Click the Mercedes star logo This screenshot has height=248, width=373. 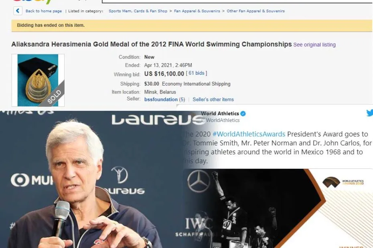[x=199, y=181]
